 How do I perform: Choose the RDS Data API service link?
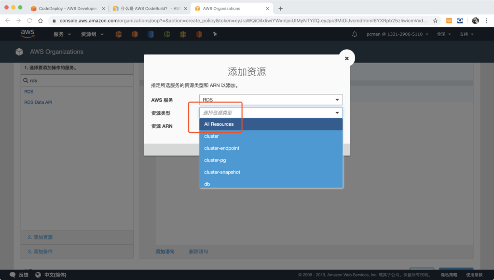pyautogui.click(x=38, y=102)
